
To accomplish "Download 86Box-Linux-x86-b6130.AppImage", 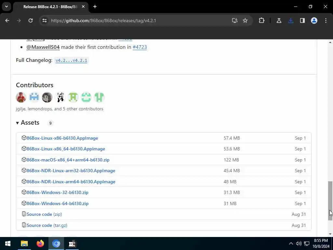I will click(62, 138).
